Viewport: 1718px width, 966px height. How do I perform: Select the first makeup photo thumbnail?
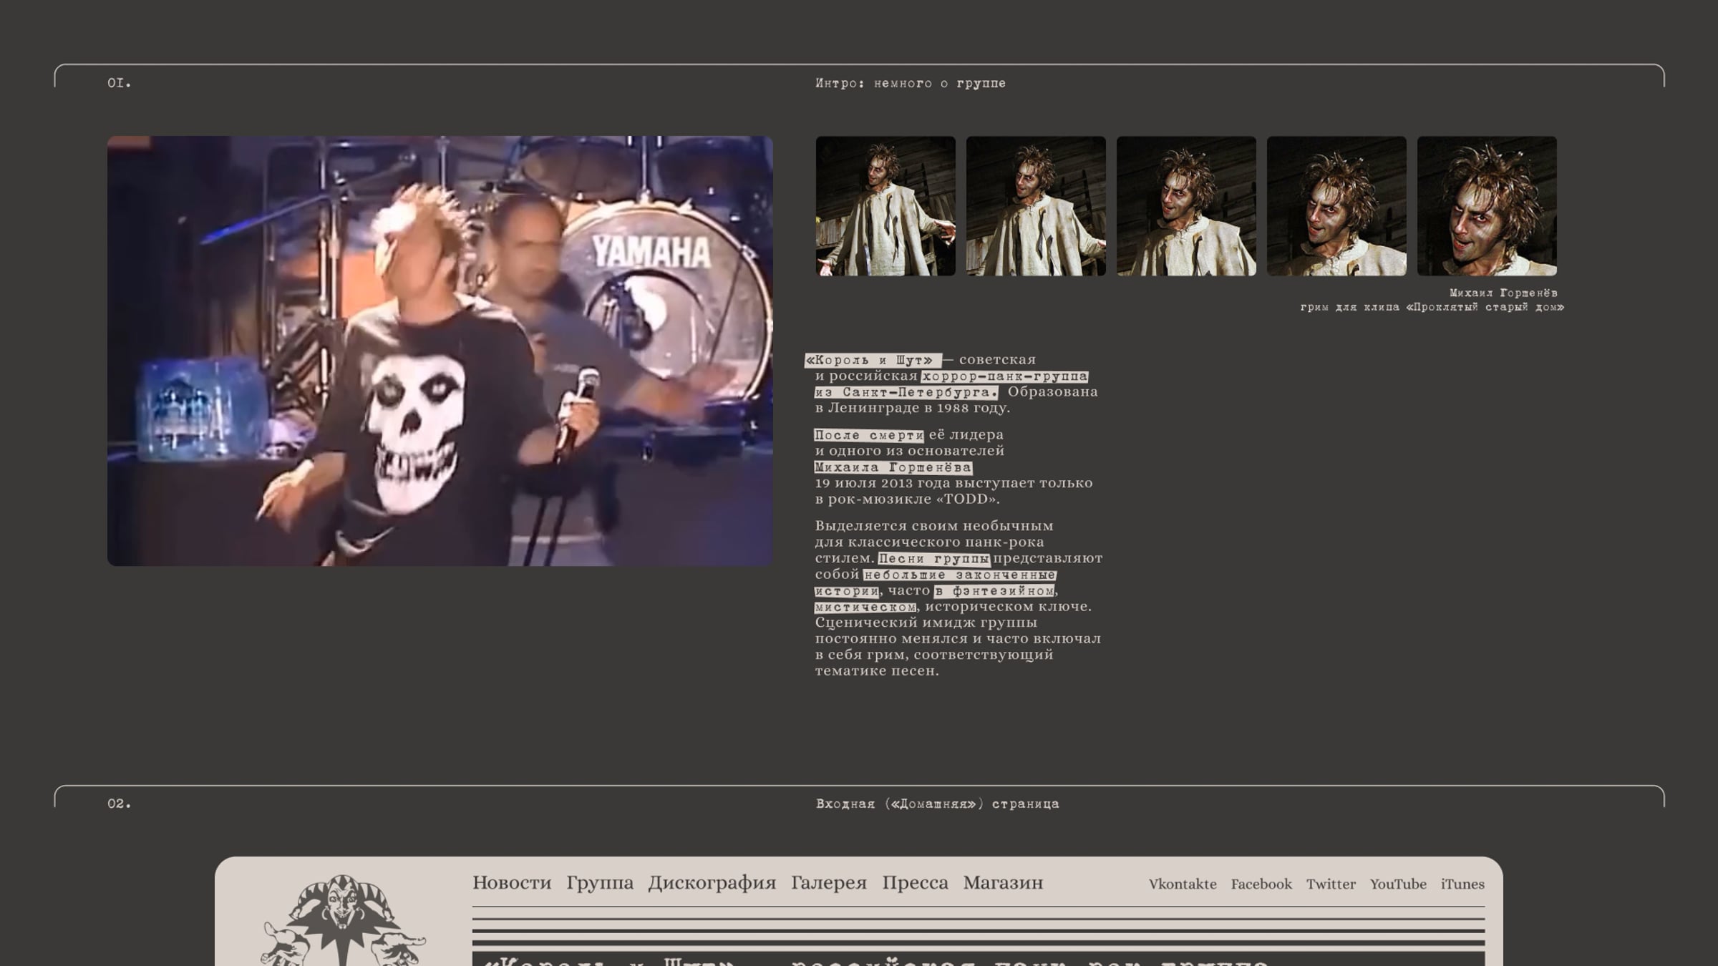tap(885, 206)
